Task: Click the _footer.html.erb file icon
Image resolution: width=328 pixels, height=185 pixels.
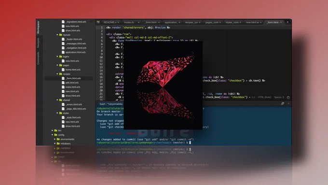Action: [63, 39]
